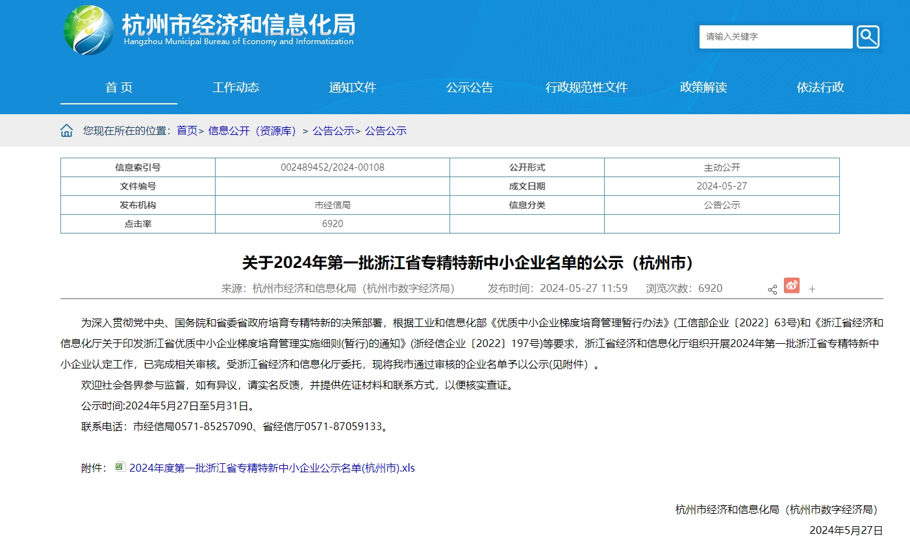Navigate to 政策解读 page
Image resolution: width=910 pixels, height=543 pixels.
tap(703, 88)
